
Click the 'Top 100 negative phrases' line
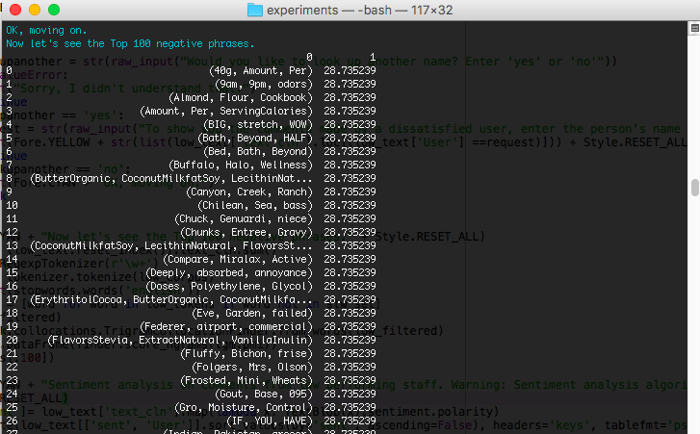pos(130,43)
